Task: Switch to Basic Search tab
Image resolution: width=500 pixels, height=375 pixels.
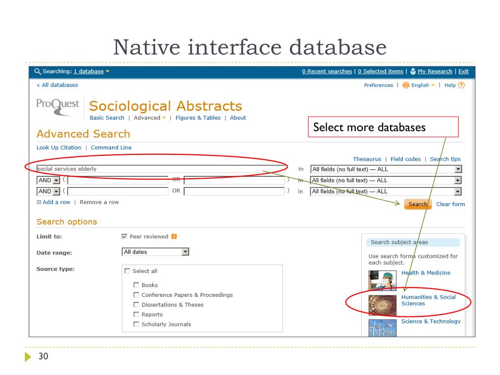Action: [107, 118]
